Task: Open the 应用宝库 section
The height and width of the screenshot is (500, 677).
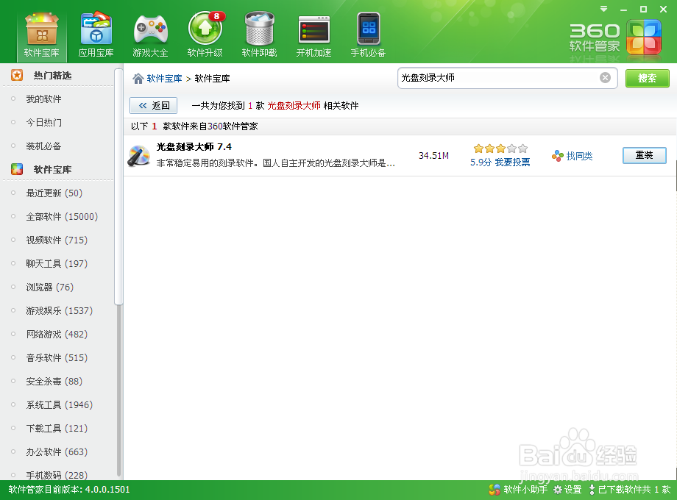Action: [x=96, y=36]
